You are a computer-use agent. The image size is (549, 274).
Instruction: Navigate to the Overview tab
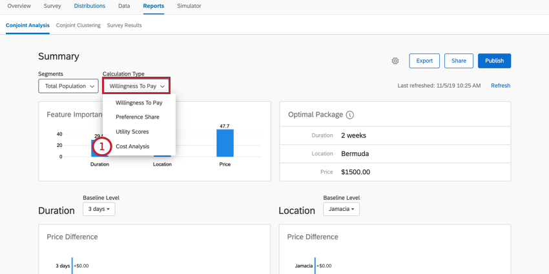click(x=19, y=6)
